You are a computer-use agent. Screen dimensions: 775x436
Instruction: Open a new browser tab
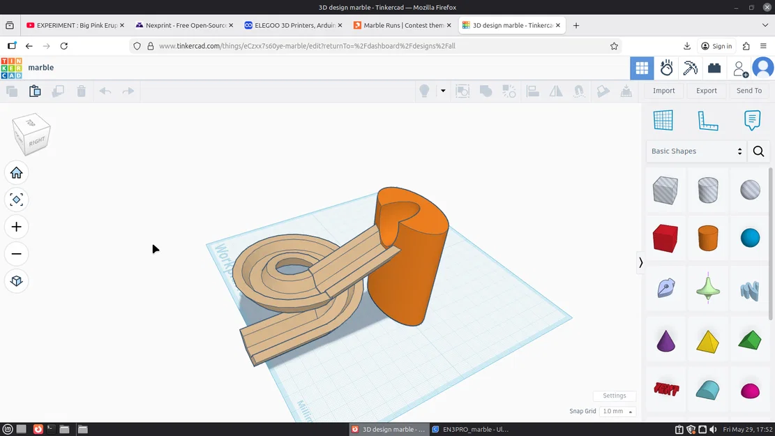coord(575,25)
